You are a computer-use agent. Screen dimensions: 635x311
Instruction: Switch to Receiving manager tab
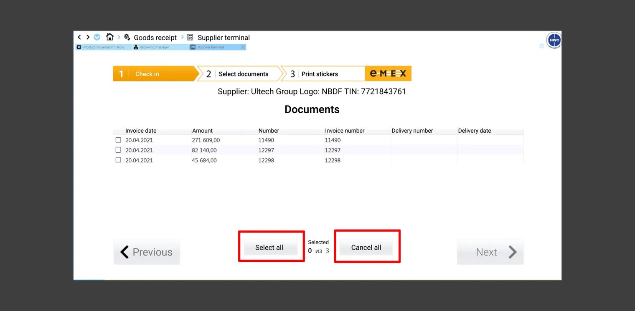[161, 47]
